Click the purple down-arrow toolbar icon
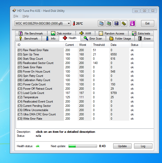 click(x=132, y=23)
